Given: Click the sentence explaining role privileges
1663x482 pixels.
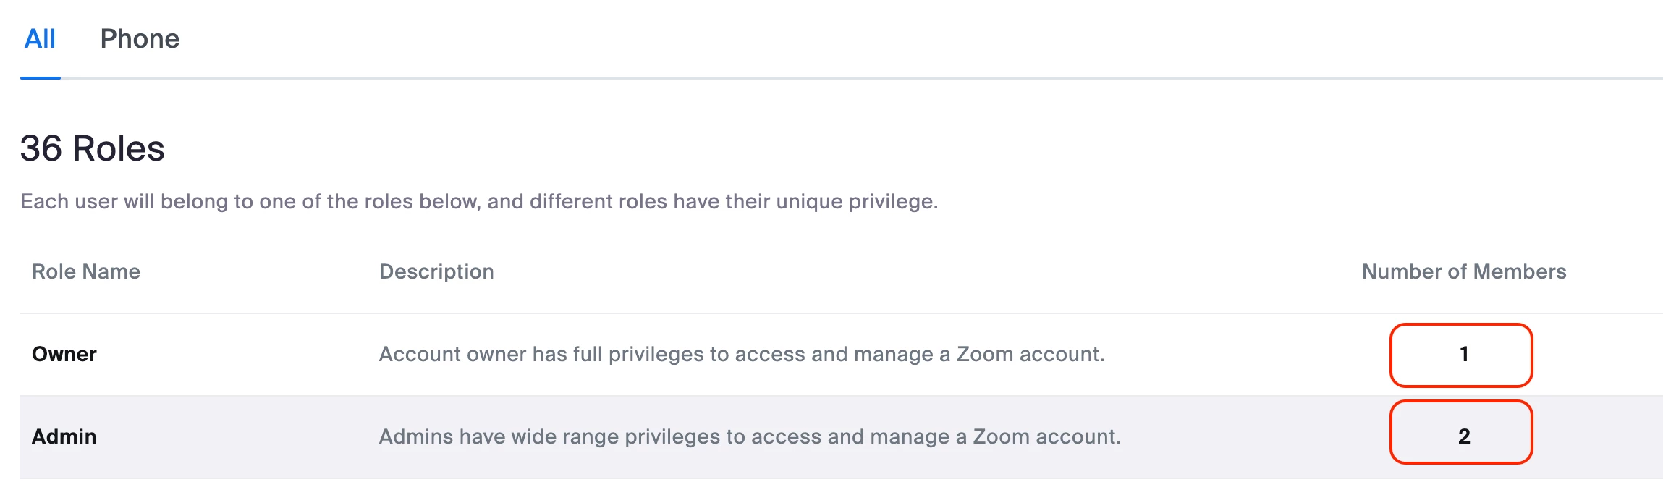Looking at the screenshot, I should (x=479, y=201).
